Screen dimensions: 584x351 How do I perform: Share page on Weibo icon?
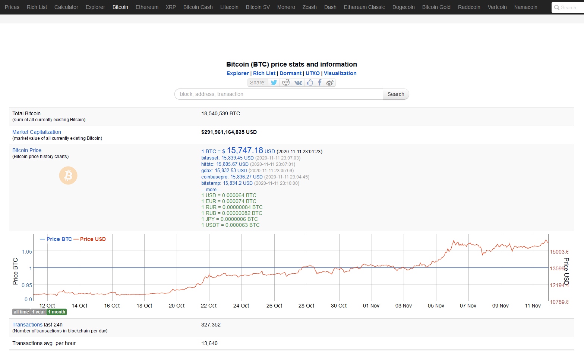(x=330, y=83)
